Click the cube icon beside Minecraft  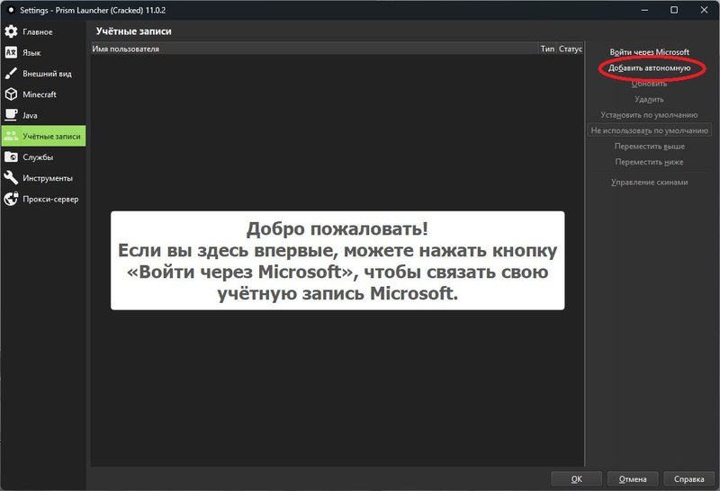(11, 94)
